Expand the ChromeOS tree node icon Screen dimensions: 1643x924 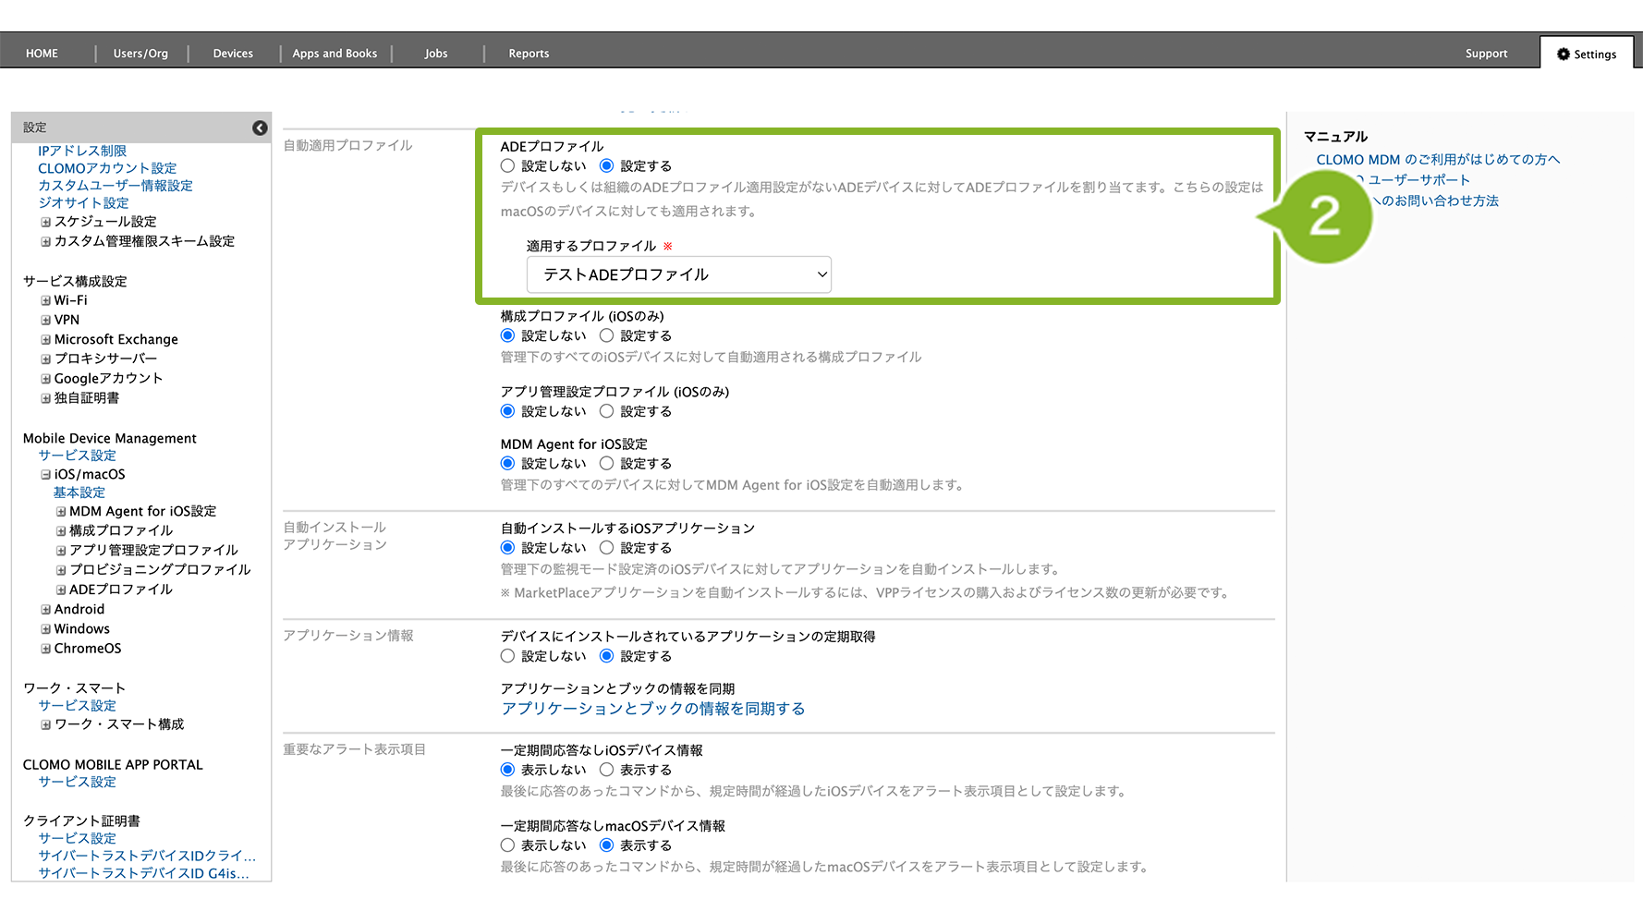click(45, 649)
